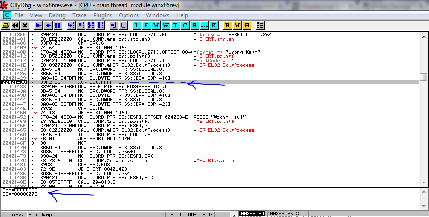Execute till return toolbar icon

(113, 26)
